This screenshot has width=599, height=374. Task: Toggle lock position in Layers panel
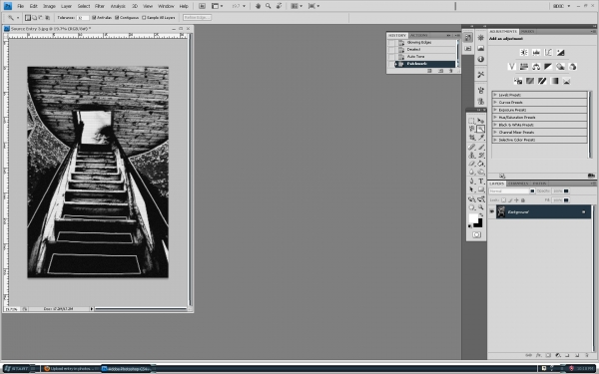[x=516, y=200]
